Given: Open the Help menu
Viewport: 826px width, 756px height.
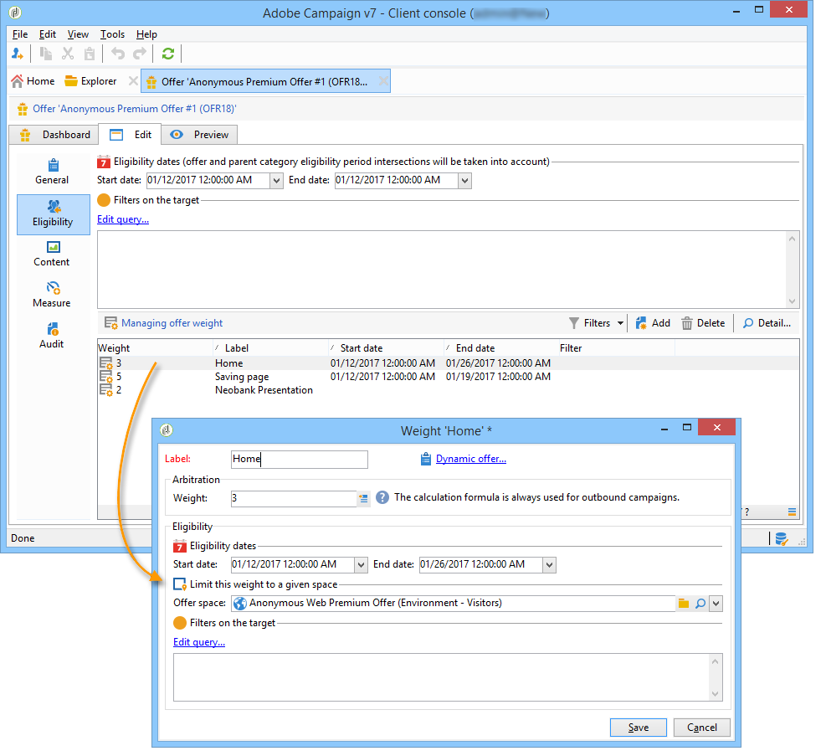Looking at the screenshot, I should coord(146,34).
